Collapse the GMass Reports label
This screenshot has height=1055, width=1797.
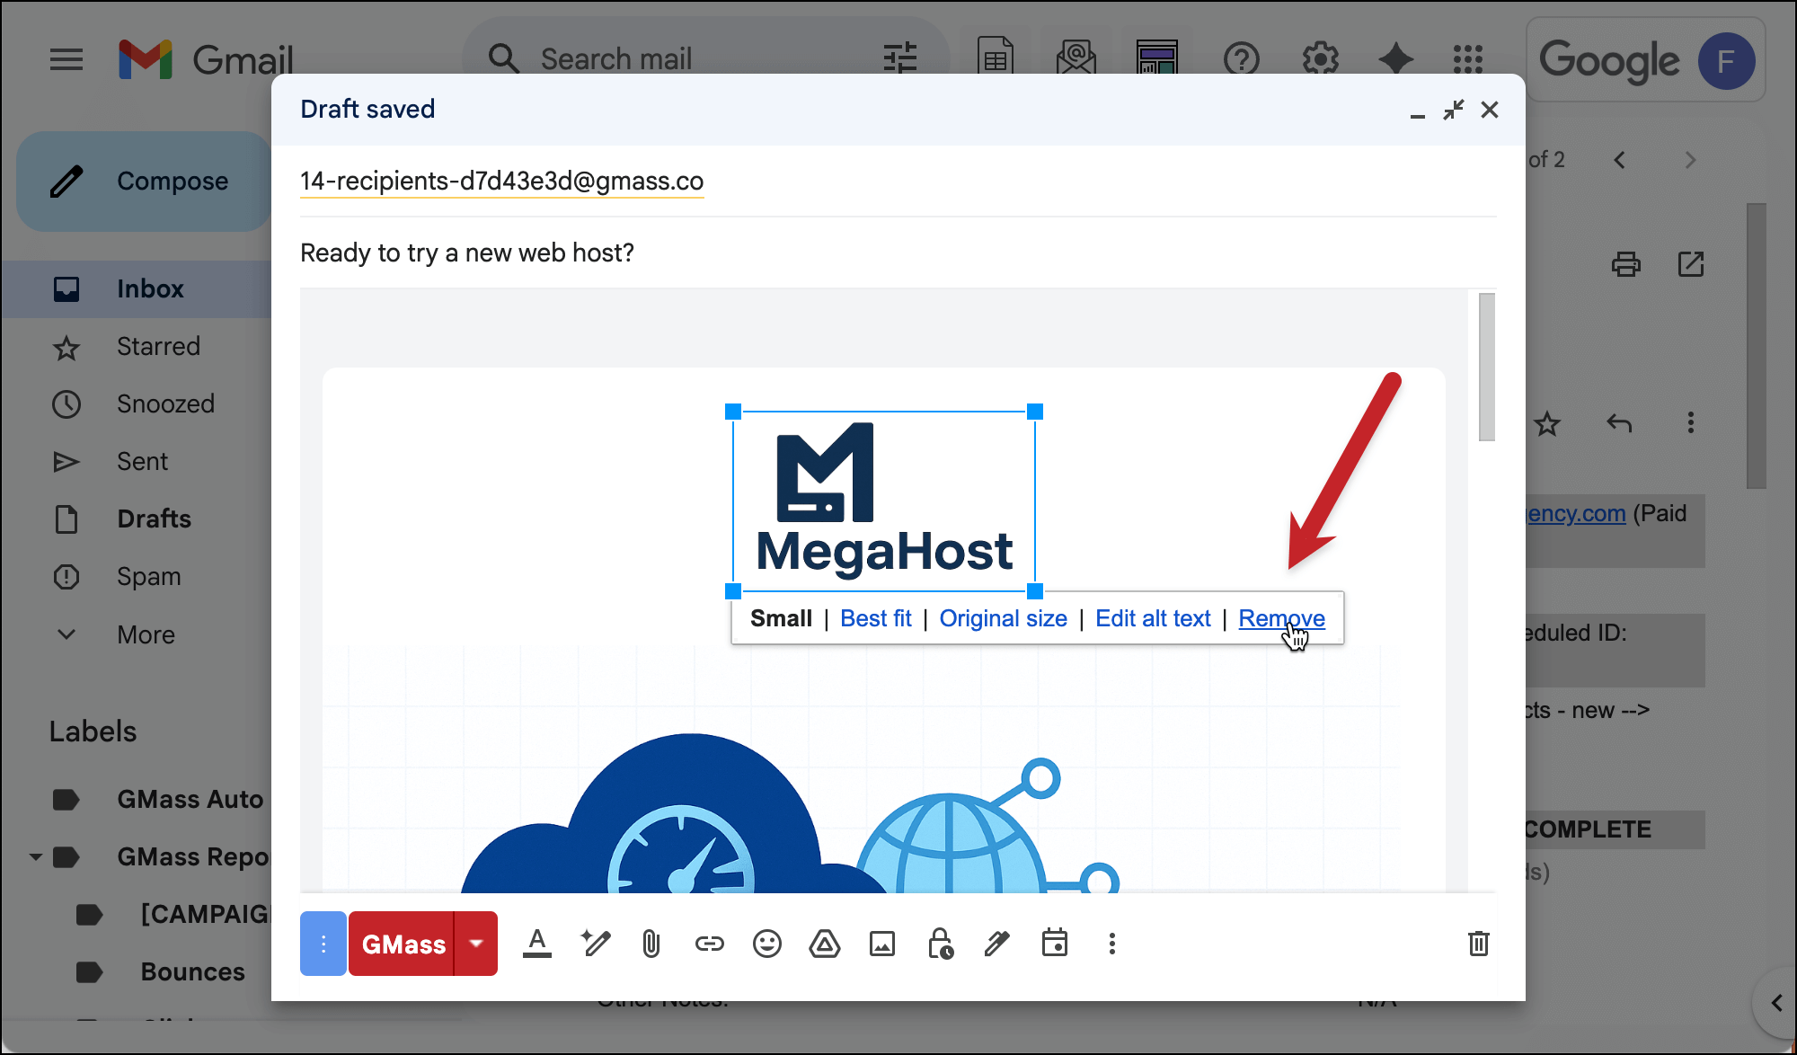point(36,856)
